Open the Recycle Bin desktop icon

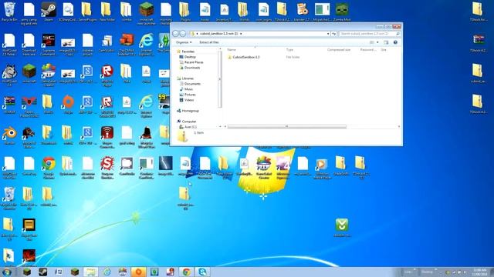[x=9, y=12]
